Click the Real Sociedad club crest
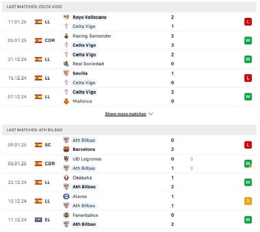Viewport: 260px width, 232px height. coord(66,64)
